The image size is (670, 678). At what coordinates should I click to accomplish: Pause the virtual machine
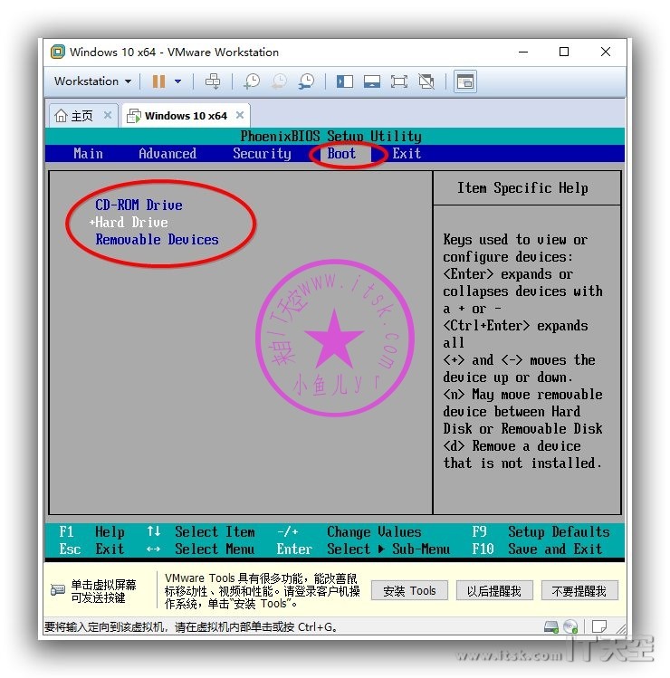[158, 81]
